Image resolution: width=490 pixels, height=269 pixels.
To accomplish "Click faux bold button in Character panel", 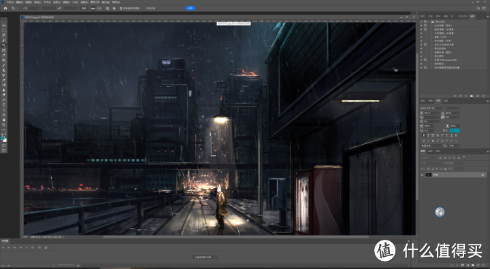I will (x=424, y=135).
